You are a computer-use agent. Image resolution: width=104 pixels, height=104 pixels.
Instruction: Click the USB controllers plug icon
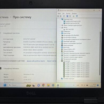coord(62,39)
